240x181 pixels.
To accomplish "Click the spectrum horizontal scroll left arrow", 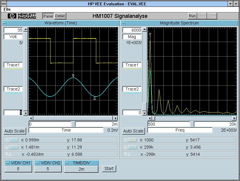I will coord(150,118).
